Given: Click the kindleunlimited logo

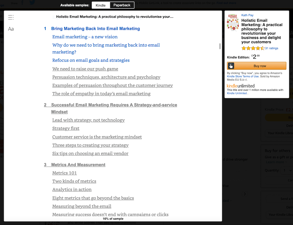Looking at the screenshot, I should tap(241, 86).
